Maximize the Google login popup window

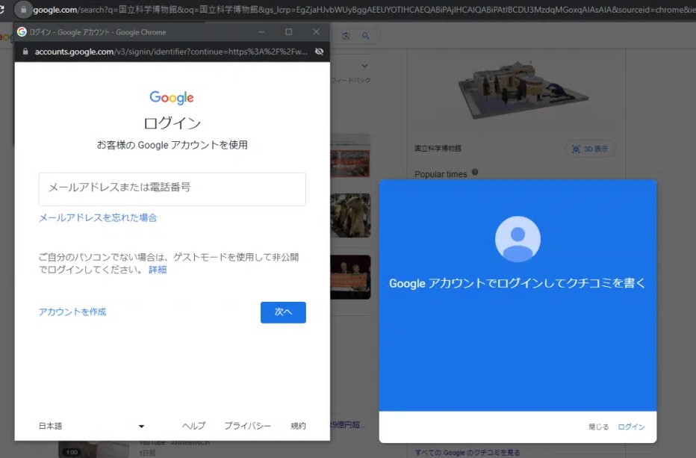coord(288,32)
